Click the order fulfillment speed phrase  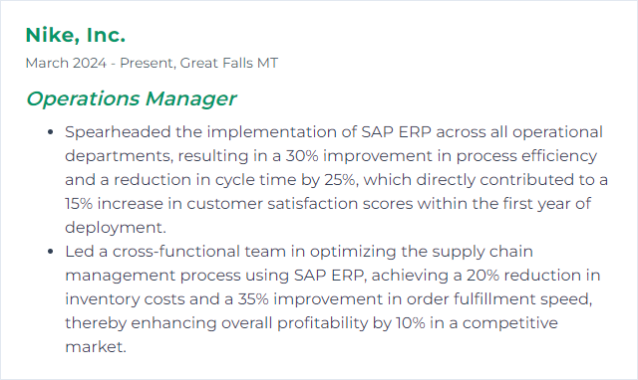click(x=498, y=299)
